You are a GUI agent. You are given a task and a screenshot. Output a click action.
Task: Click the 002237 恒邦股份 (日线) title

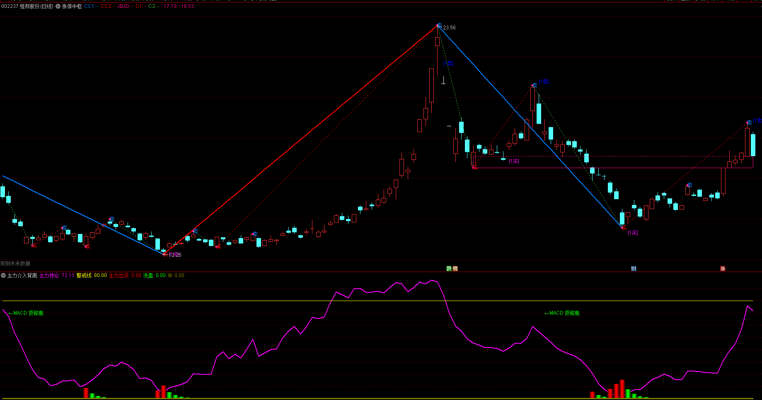click(x=27, y=6)
